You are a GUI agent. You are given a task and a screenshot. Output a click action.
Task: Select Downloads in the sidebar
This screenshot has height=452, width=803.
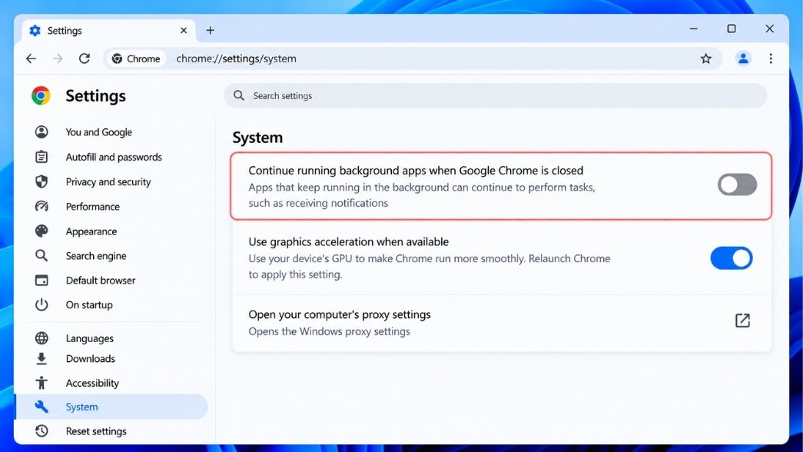pos(90,359)
